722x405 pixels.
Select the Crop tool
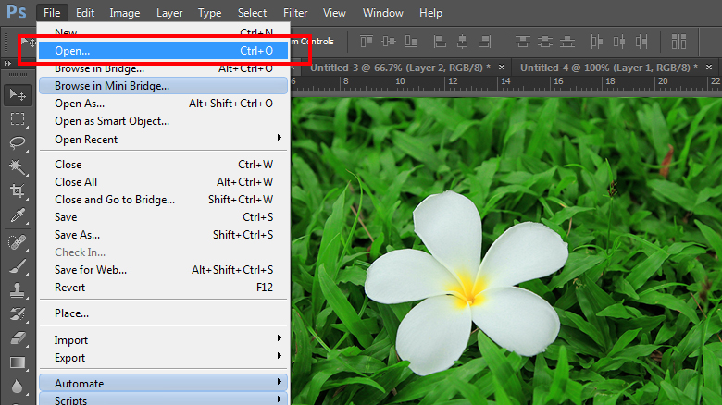coord(17,190)
